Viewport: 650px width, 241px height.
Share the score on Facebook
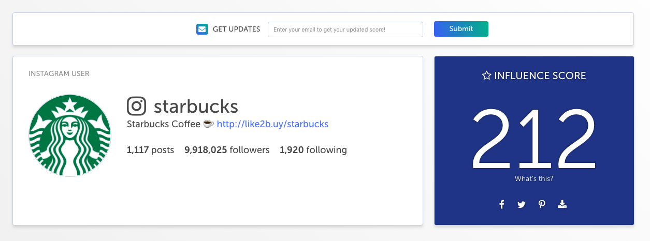[x=502, y=204]
